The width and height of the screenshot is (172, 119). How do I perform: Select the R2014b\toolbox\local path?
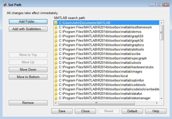pyautogui.click(x=106, y=76)
